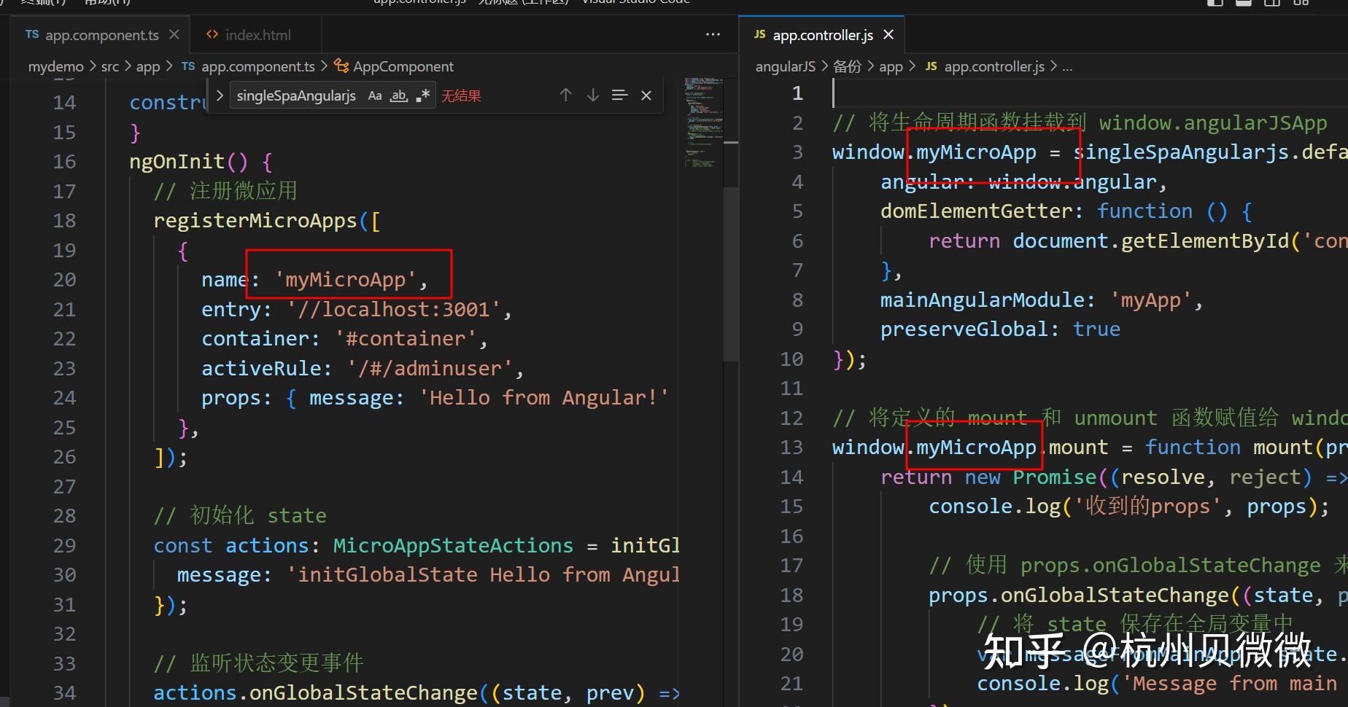The height and width of the screenshot is (707, 1348).
Task: Click the search field containing singleSpaAngularjs
Action: [x=298, y=95]
